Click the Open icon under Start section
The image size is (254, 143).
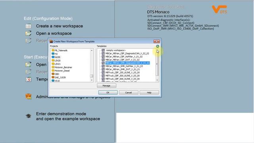tap(28, 64)
